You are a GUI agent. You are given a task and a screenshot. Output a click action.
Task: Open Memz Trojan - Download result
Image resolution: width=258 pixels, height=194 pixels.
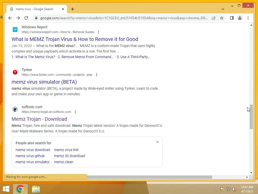click(39, 119)
